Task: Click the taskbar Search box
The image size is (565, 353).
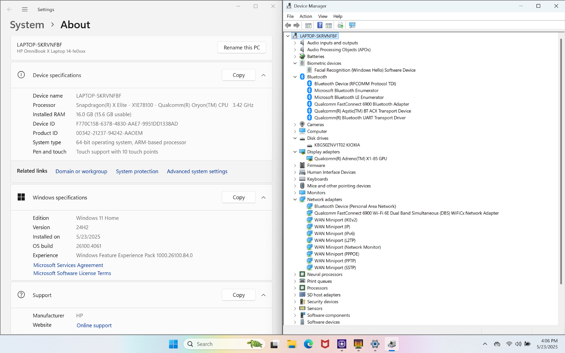Action: tap(224, 344)
